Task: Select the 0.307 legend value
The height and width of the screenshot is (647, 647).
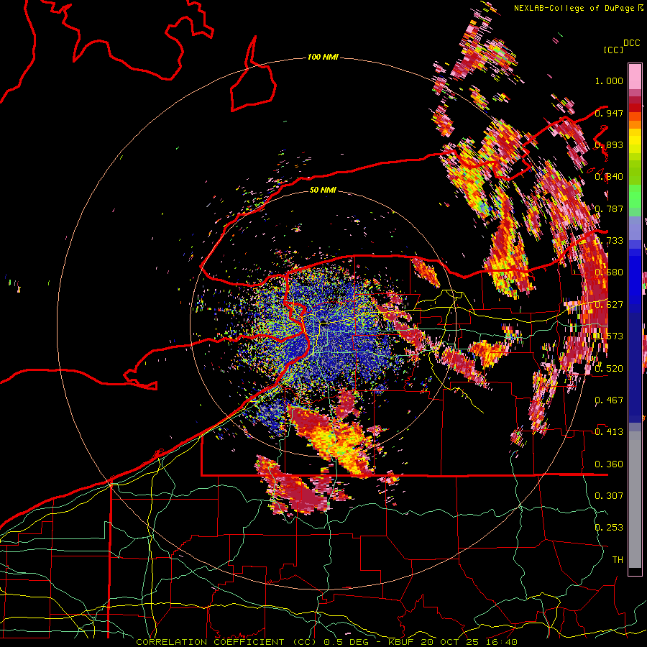Action: coord(609,496)
